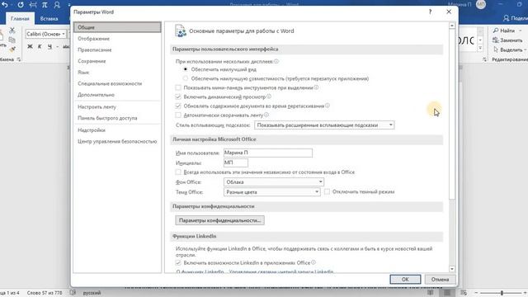
Task: Click the Redo circular arrow icon
Action: (21, 5)
